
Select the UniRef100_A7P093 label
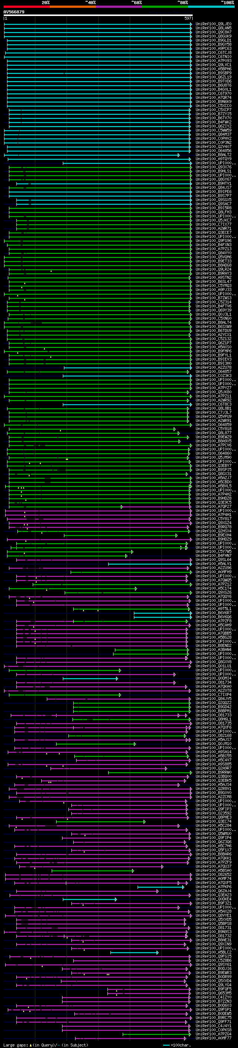(213, 61)
